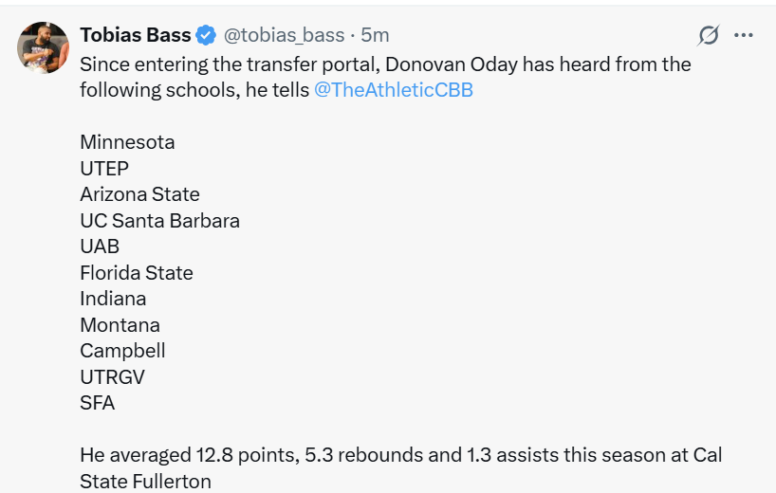Click the SFA line in the list
This screenshot has width=776, height=493.
coord(97,403)
